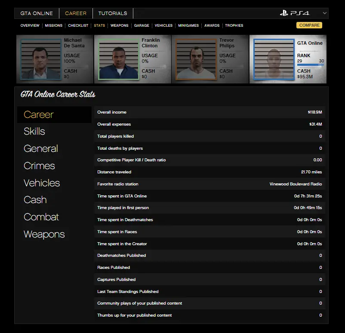
Task: Select Franklin Clinton's mugshot portrait
Action: (118, 59)
